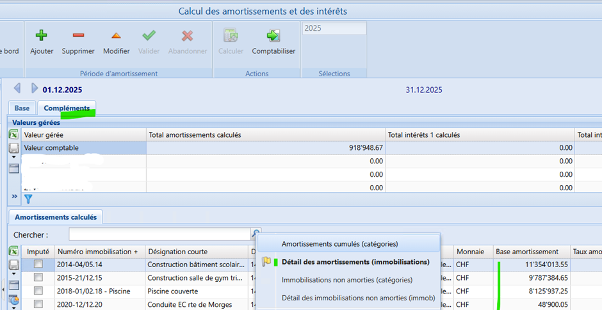The height and width of the screenshot is (310, 602).
Task: Select Détail des amortissements (immobilisations)
Action: point(355,261)
